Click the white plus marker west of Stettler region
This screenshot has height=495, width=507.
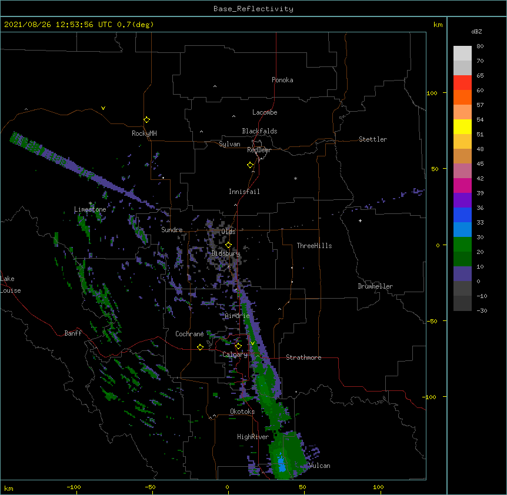[x=360, y=220]
